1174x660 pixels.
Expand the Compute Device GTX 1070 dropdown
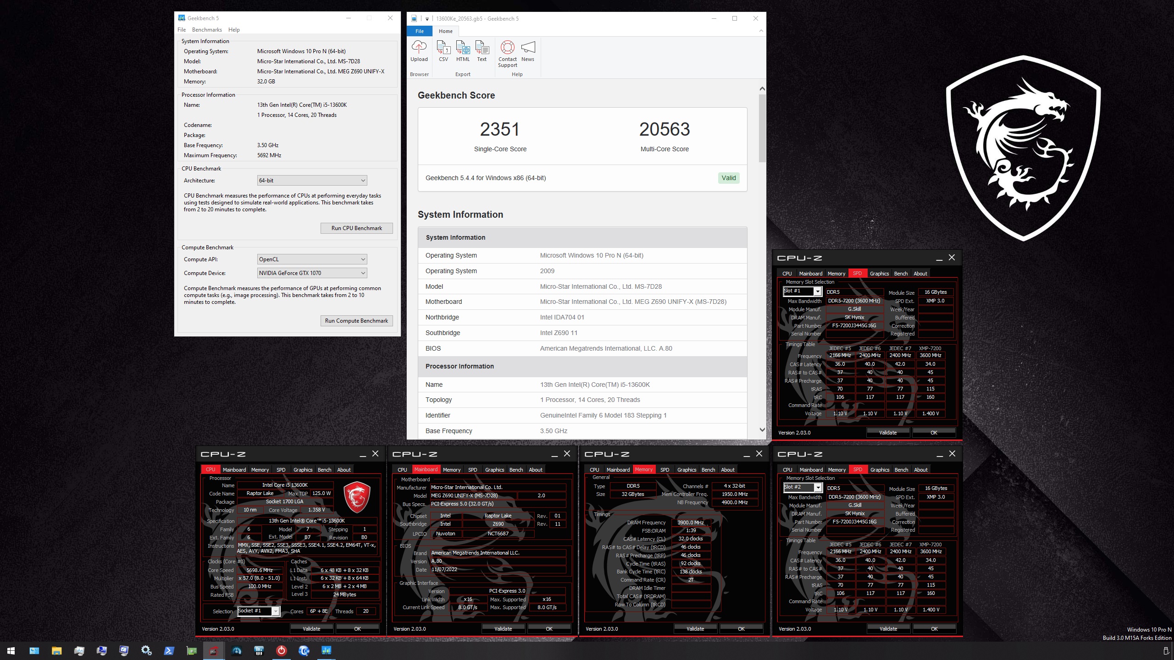[x=312, y=273]
